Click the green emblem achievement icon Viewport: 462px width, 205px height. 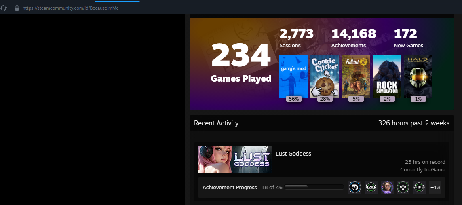403,187
